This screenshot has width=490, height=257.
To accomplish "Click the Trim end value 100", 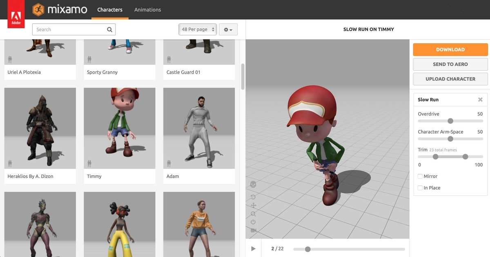I will [x=479, y=165].
